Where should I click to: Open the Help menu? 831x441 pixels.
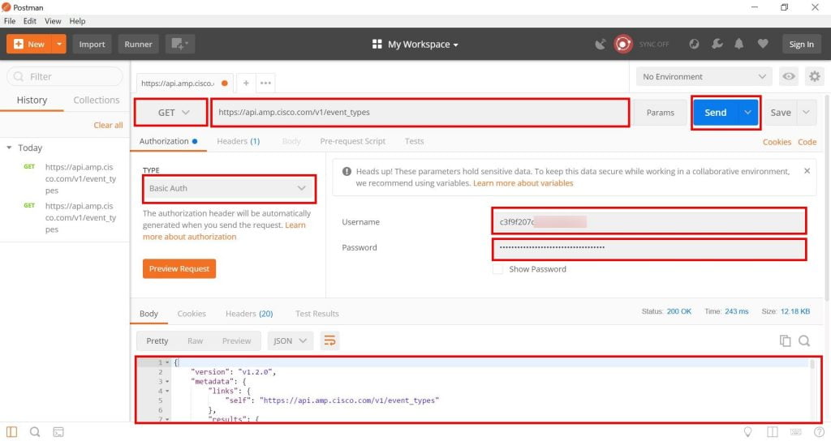click(77, 20)
